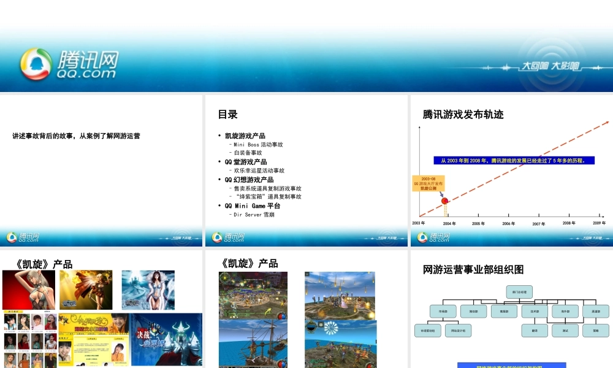Click the 决战 armored knight poster
Screen dimensions: 613x368
[167, 339]
